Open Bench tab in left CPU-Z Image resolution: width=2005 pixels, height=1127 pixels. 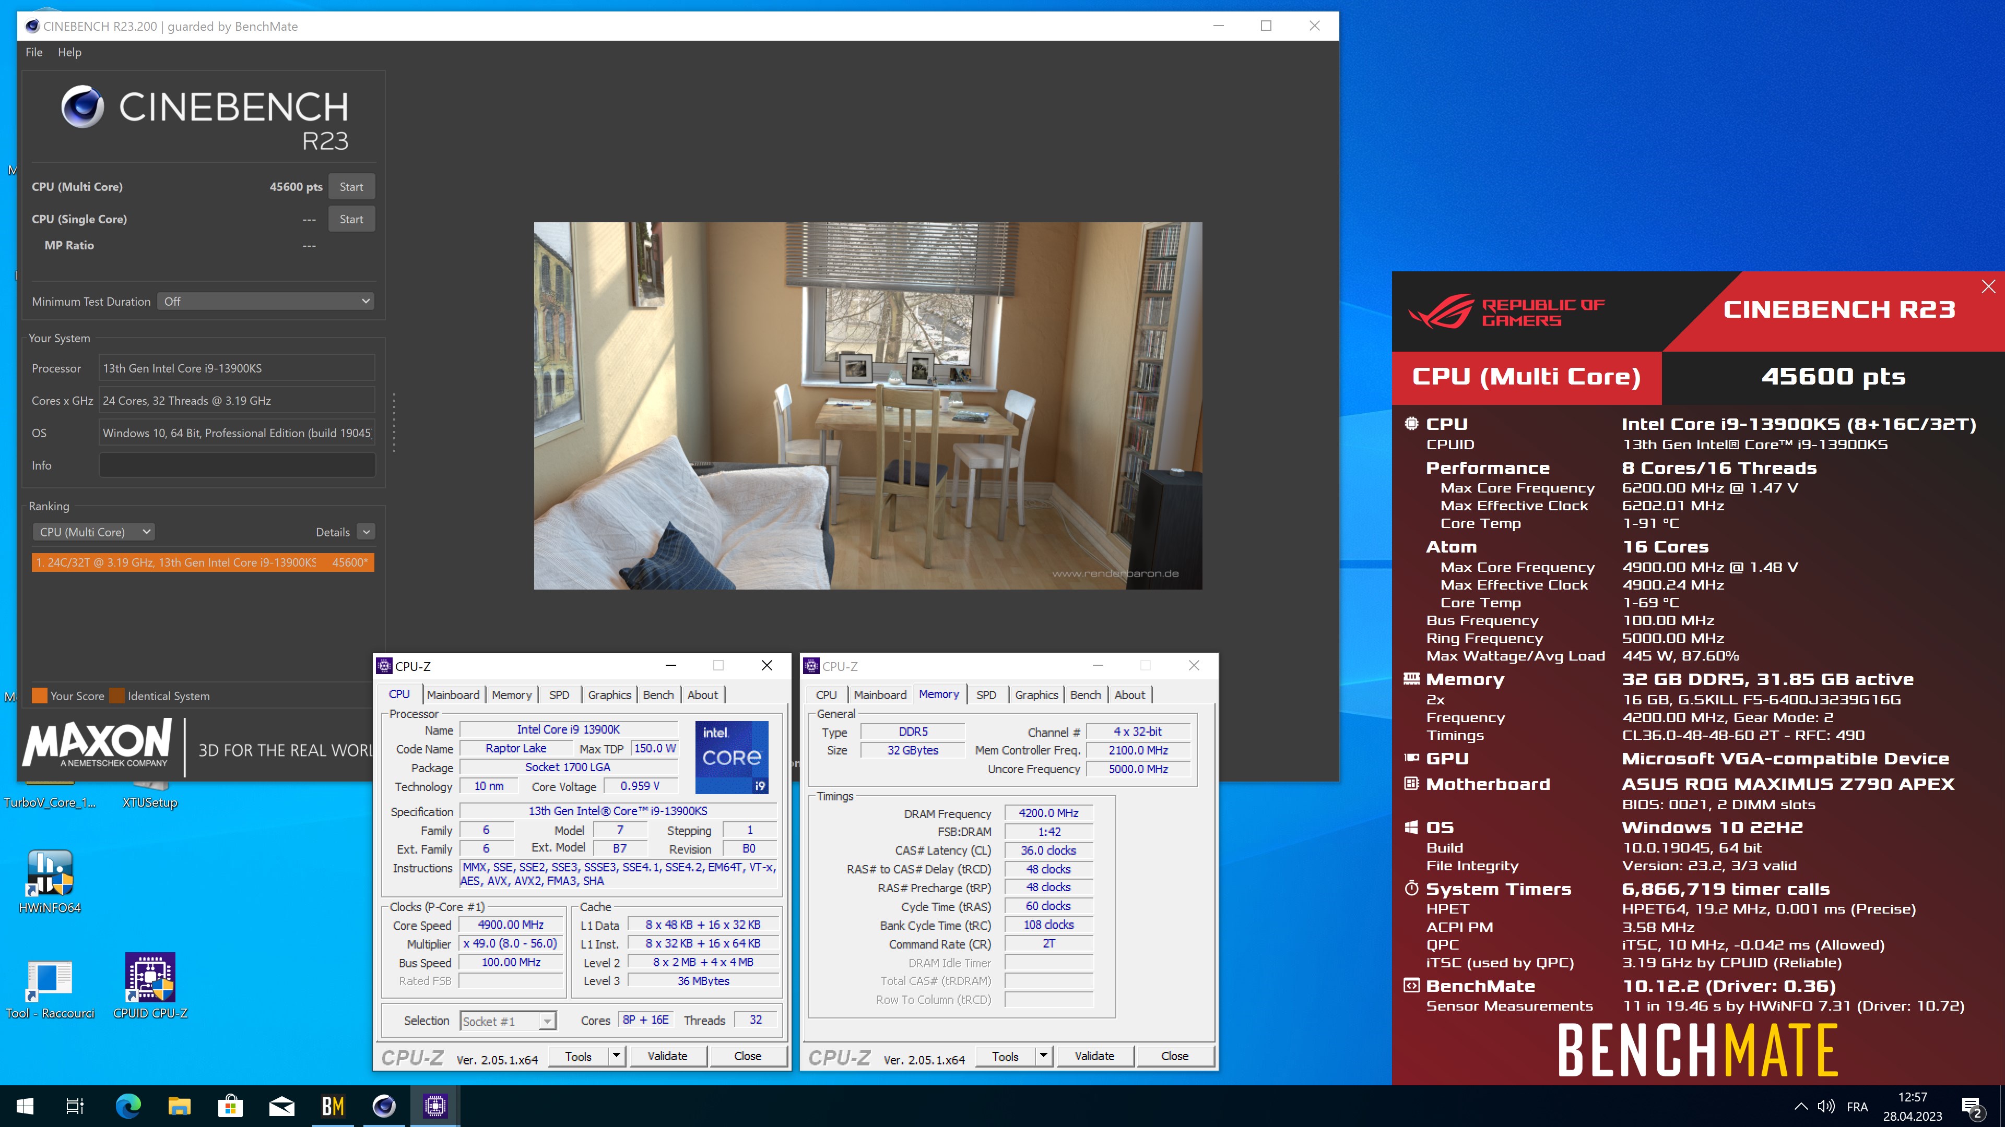[x=658, y=694]
